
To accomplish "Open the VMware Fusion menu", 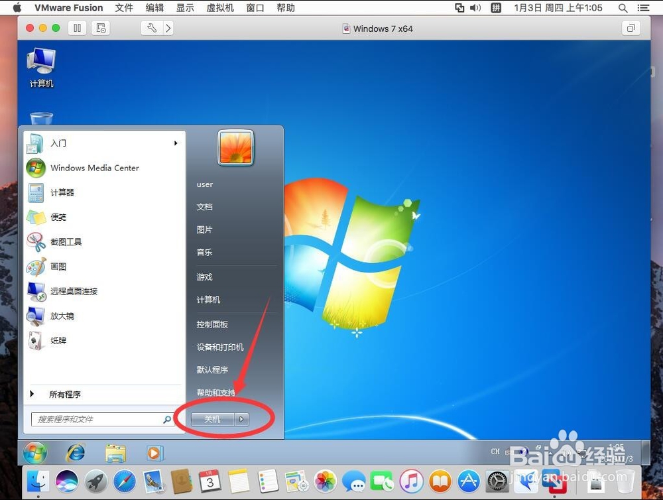I will click(69, 7).
